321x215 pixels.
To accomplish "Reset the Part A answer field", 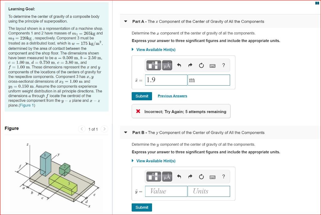I will (201, 65).
